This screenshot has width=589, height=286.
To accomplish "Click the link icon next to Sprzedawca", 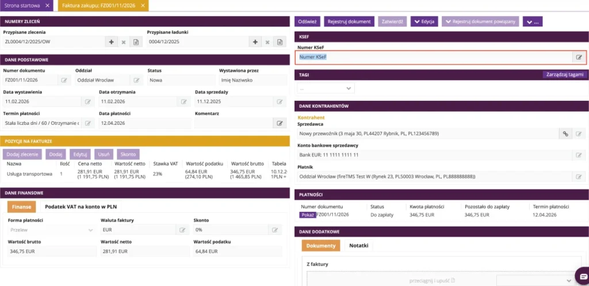I will pos(565,134).
